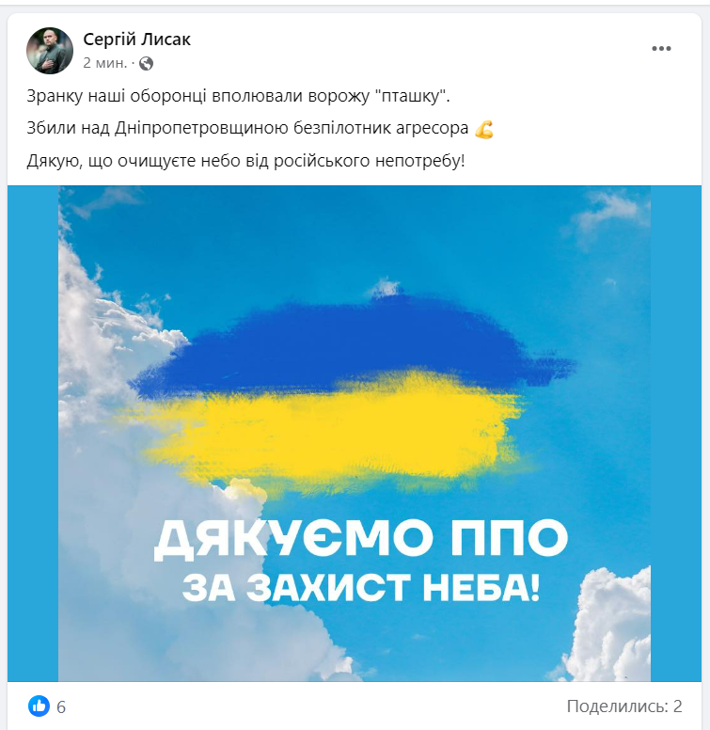Click the globe public-audience icon
Screen dimensions: 710x730
tap(146, 63)
